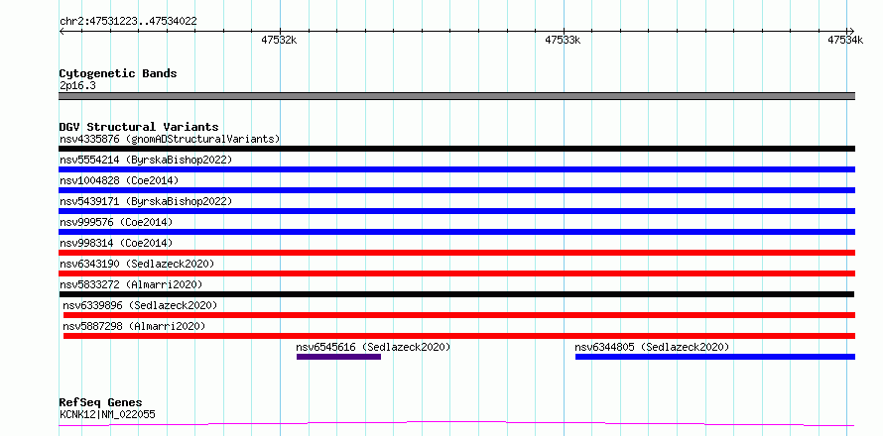Click the nsv4335876 (gnomADStructuralVariants) label
883x436 pixels.
coord(170,139)
